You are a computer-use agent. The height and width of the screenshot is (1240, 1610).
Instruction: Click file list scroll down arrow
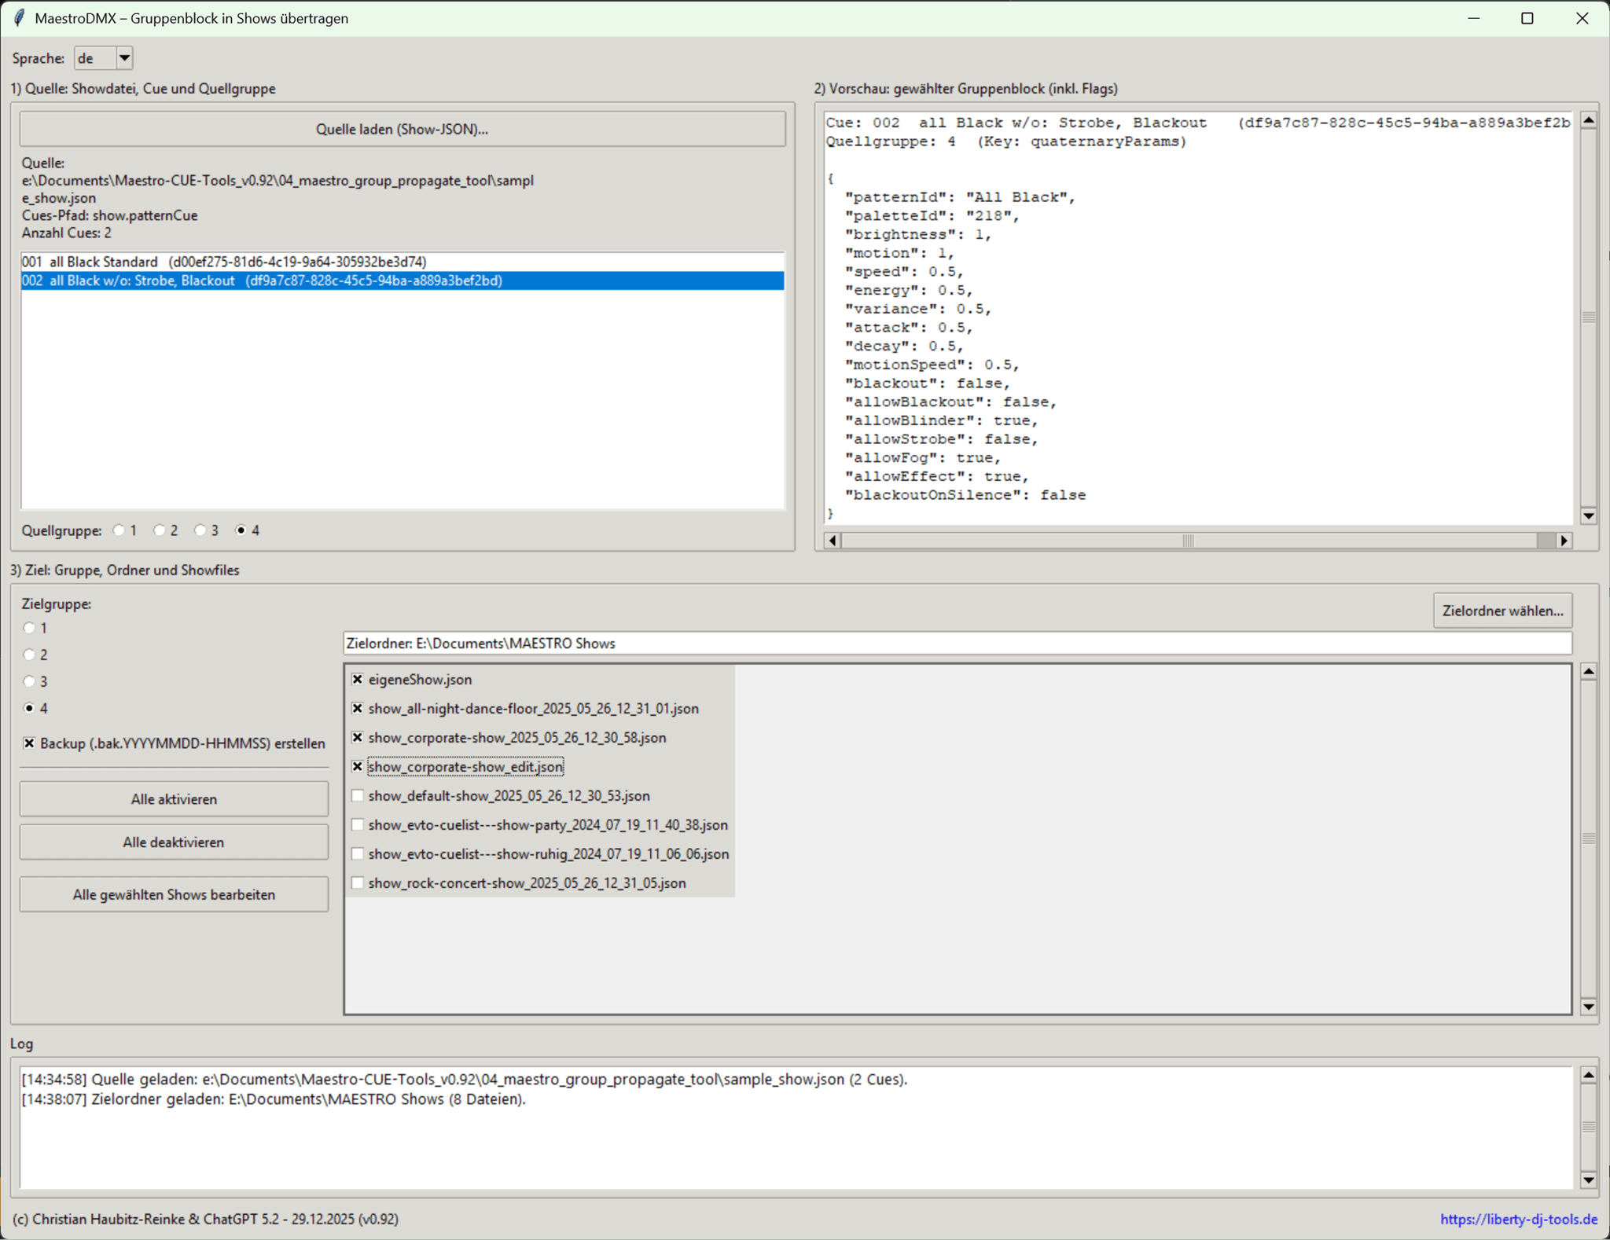tap(1588, 1007)
